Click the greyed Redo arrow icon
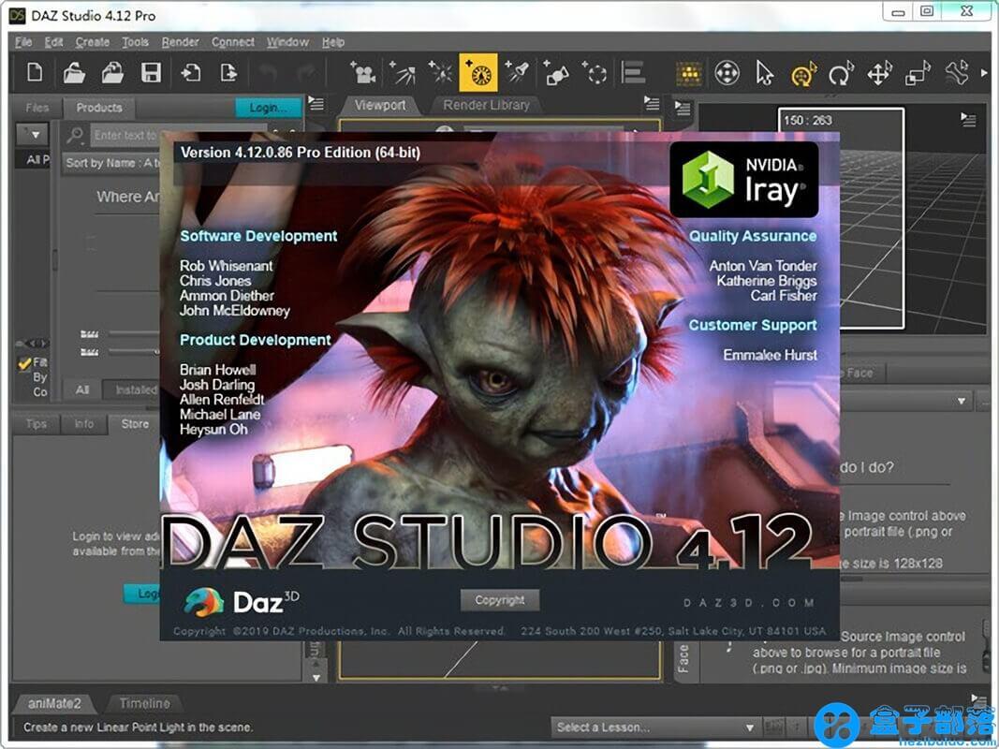Viewport: 999px width, 749px height. pyautogui.click(x=306, y=72)
